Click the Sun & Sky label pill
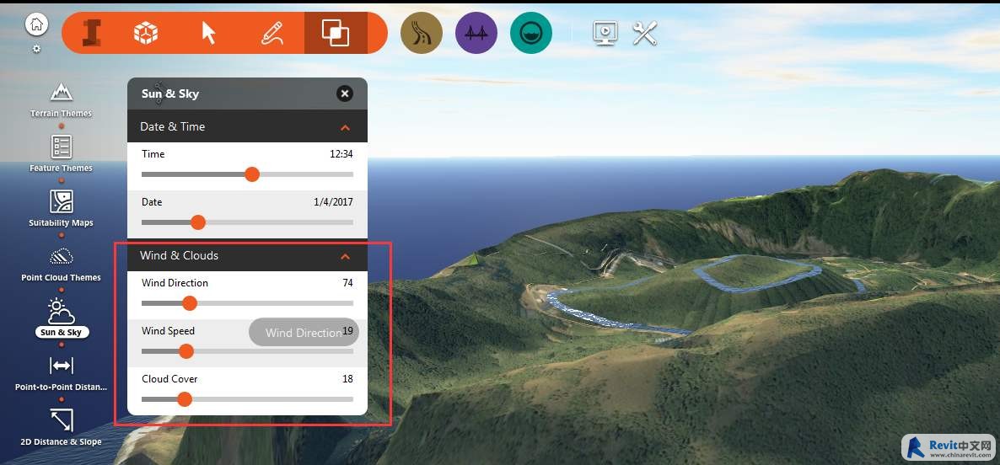This screenshot has height=465, width=1000. point(62,332)
